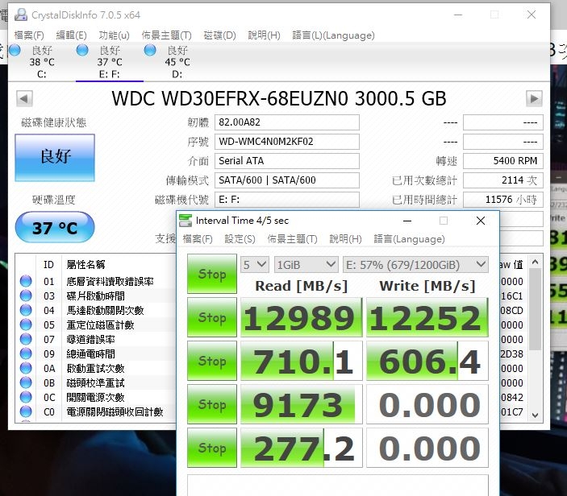
Task: Open 磁碟(D) menu in CrystalDiskInfo
Action: (219, 35)
